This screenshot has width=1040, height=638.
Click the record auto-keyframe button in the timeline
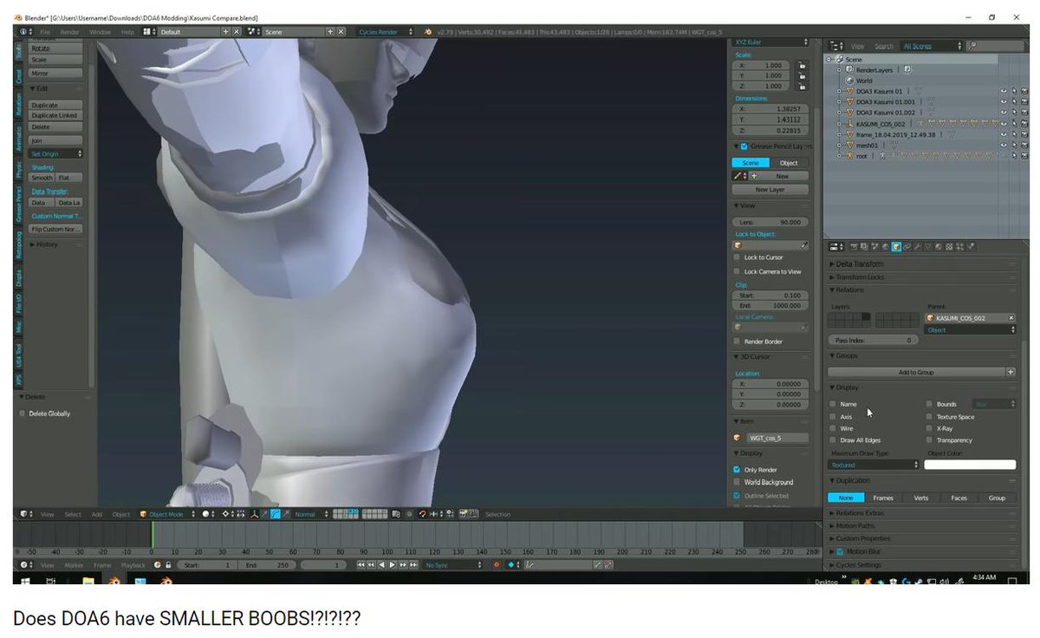pyautogui.click(x=497, y=564)
